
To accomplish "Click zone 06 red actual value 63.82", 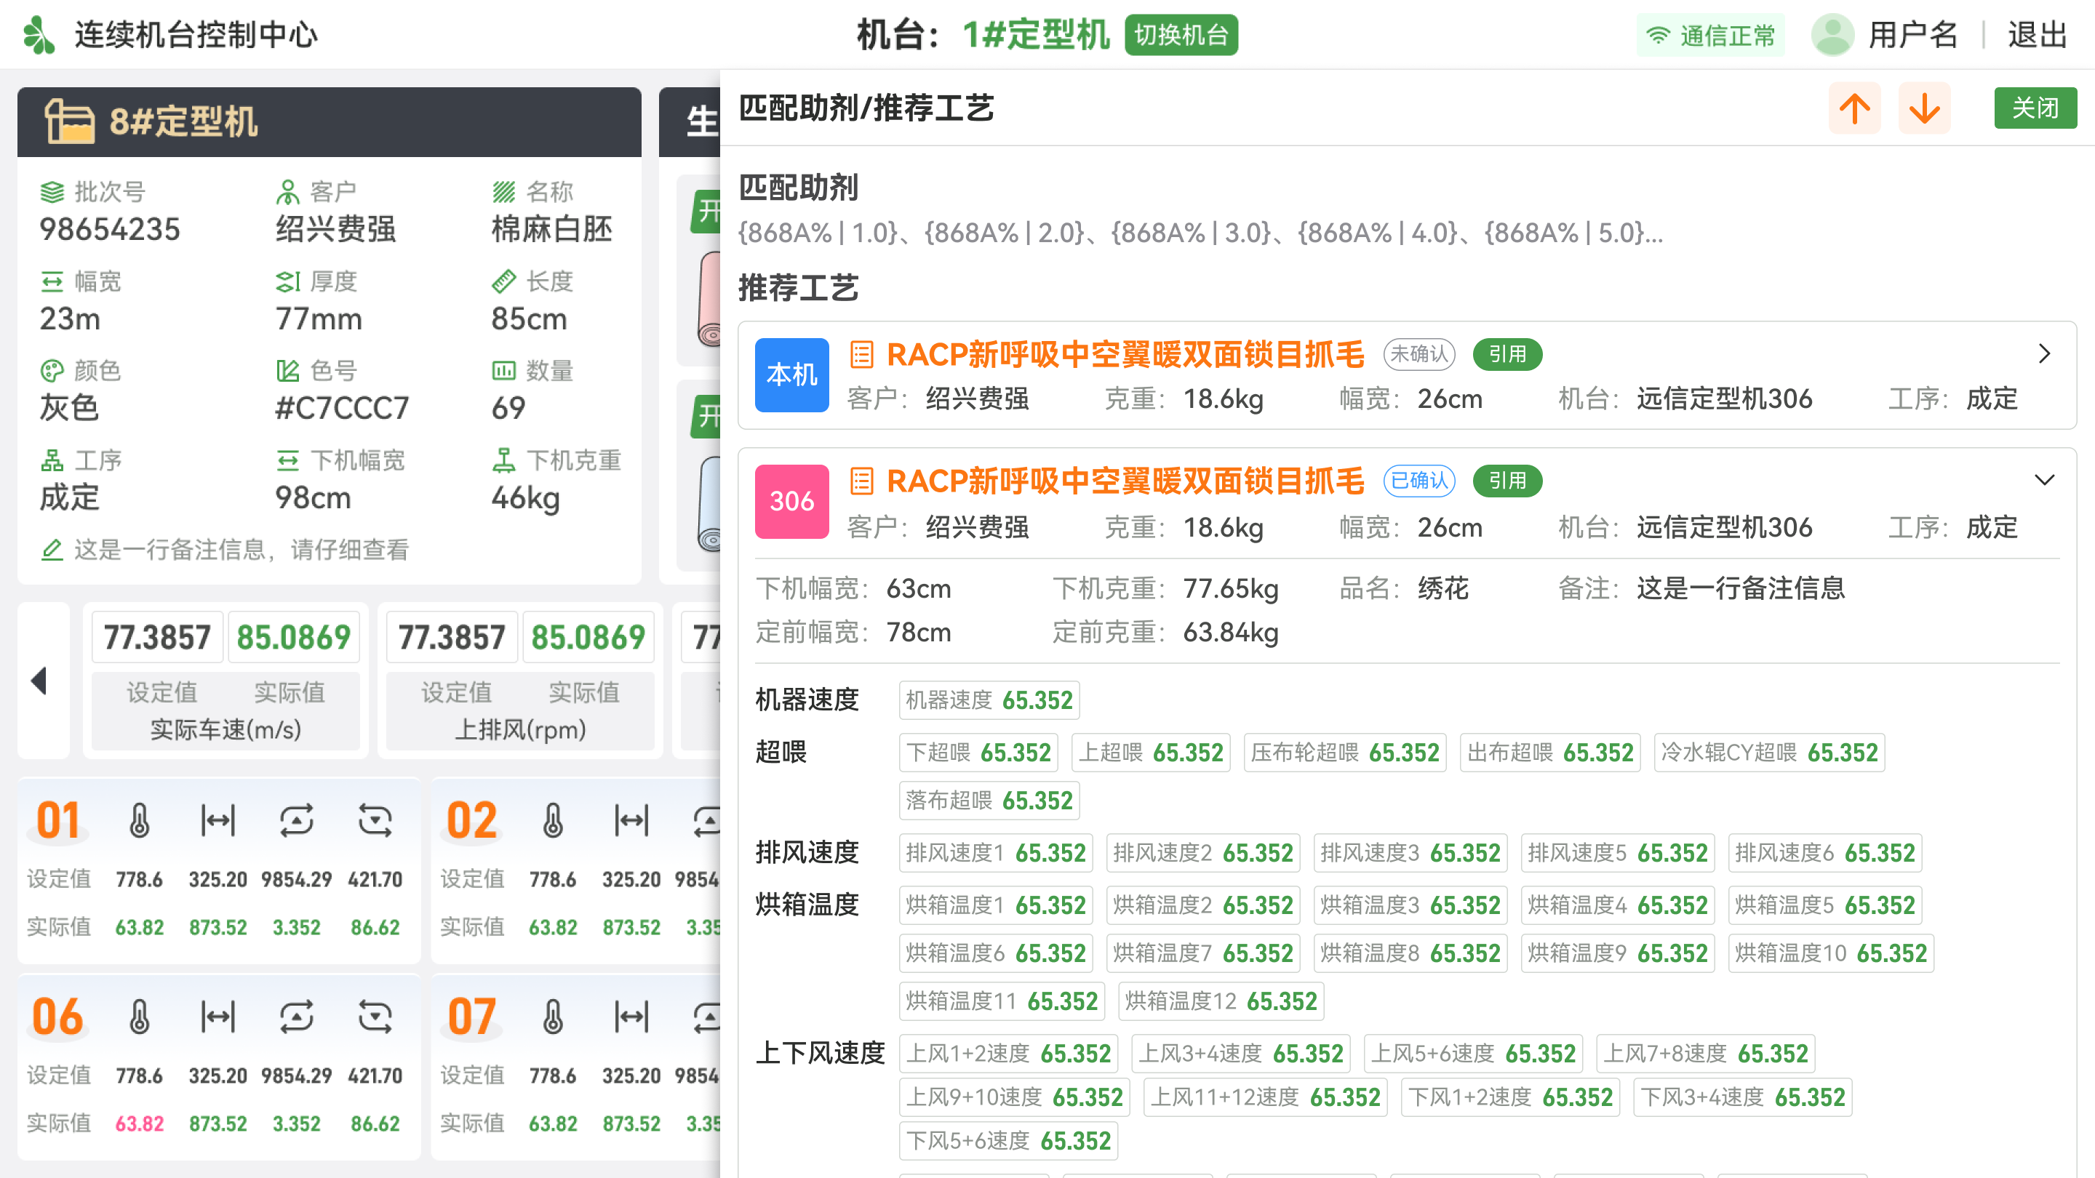I will tap(139, 1123).
